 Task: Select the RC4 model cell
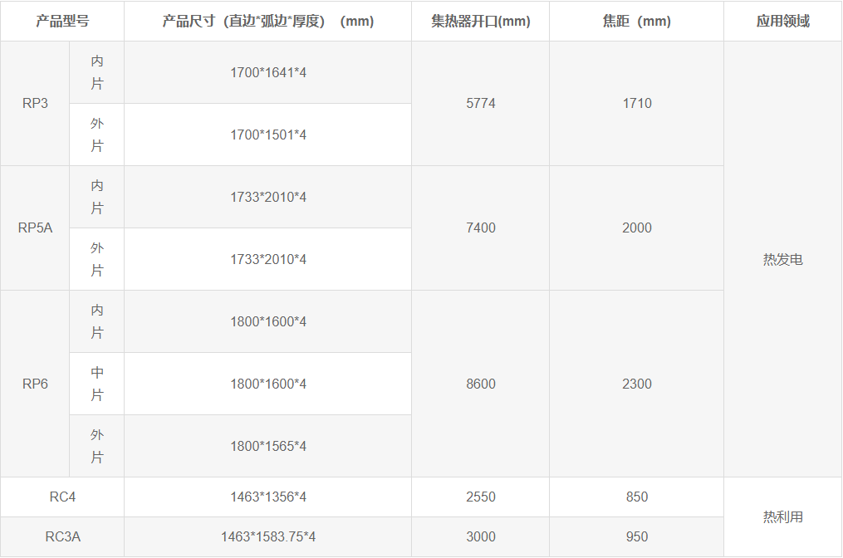[62, 497]
